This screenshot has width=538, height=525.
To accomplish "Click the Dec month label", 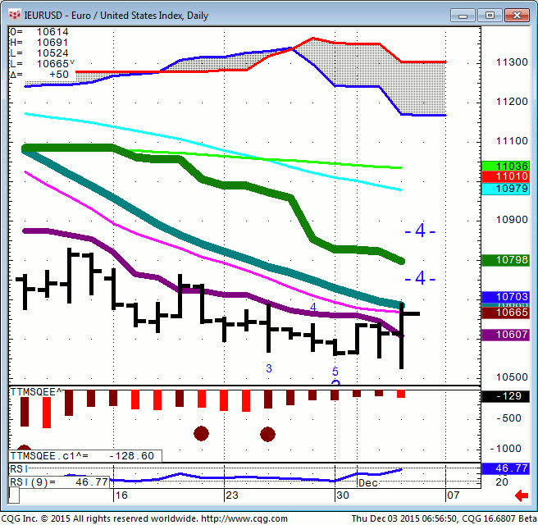I will coord(368,483).
